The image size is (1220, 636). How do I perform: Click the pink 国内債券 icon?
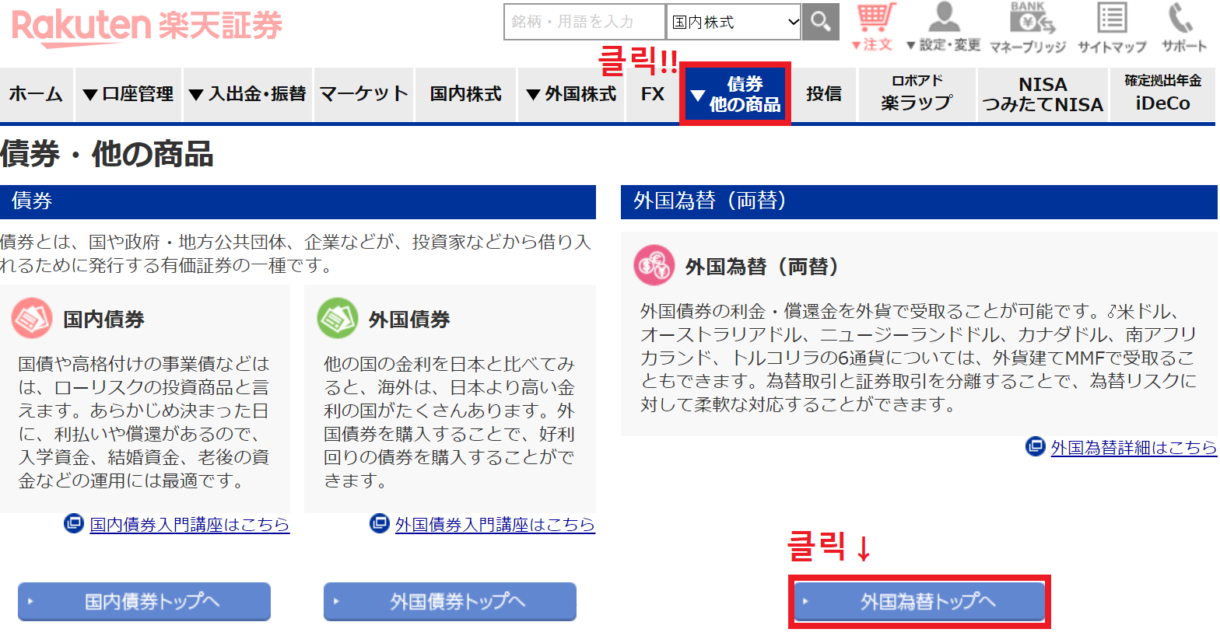[x=32, y=318]
